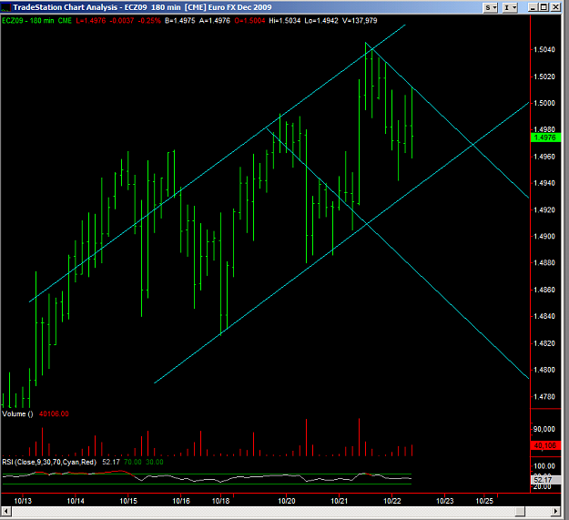The width and height of the screenshot is (569, 520).
Task: Click the 1.5000 price axis label
Action: [544, 103]
